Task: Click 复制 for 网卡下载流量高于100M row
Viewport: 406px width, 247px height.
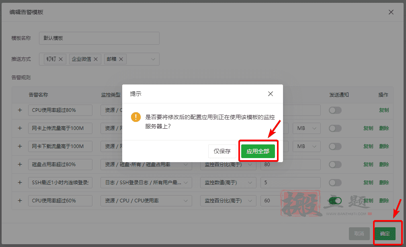Action: click(368, 146)
